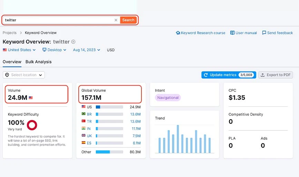This screenshot has width=299, height=177.
Task: Click the India flag icon
Action: click(83, 128)
